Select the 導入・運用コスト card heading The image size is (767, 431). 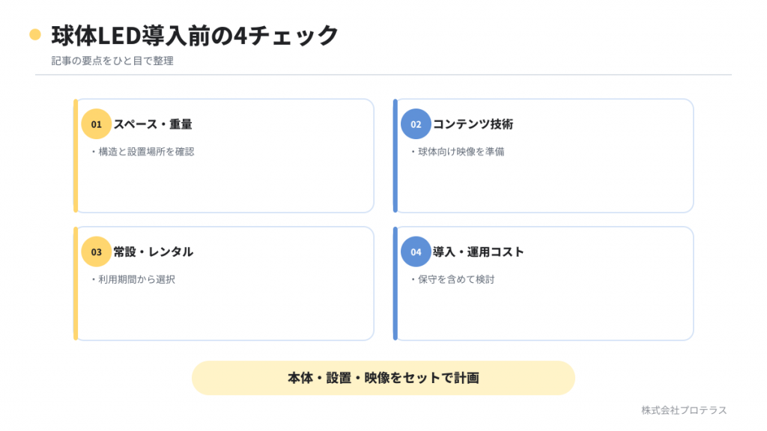(x=479, y=251)
